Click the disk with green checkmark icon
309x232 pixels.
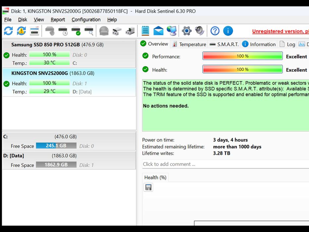[76, 31]
